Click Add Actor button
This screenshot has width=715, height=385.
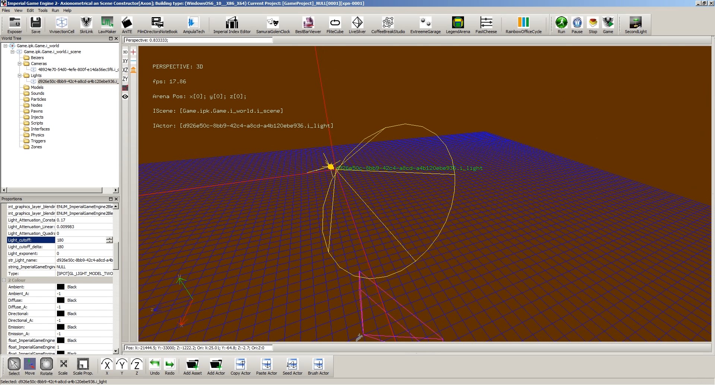coord(216,367)
